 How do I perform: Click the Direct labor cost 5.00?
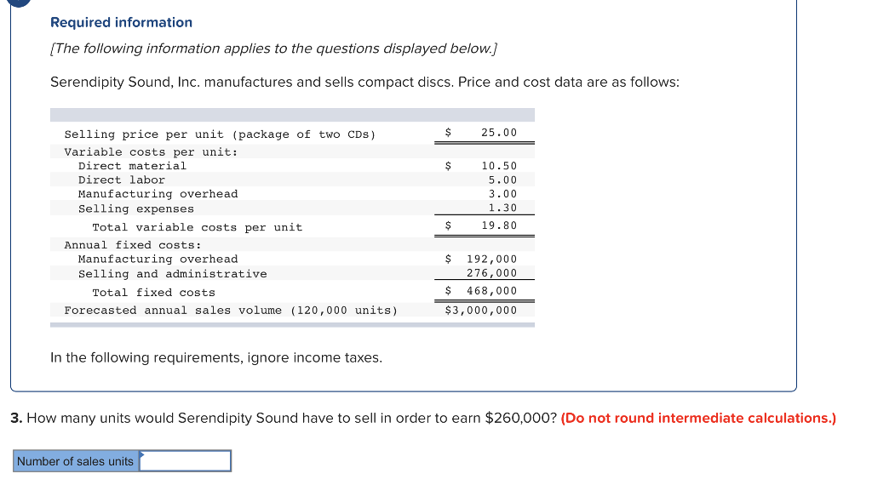click(502, 180)
